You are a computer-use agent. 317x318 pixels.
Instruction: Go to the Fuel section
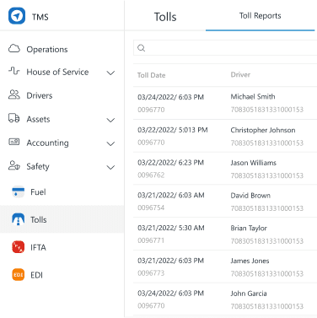click(38, 192)
